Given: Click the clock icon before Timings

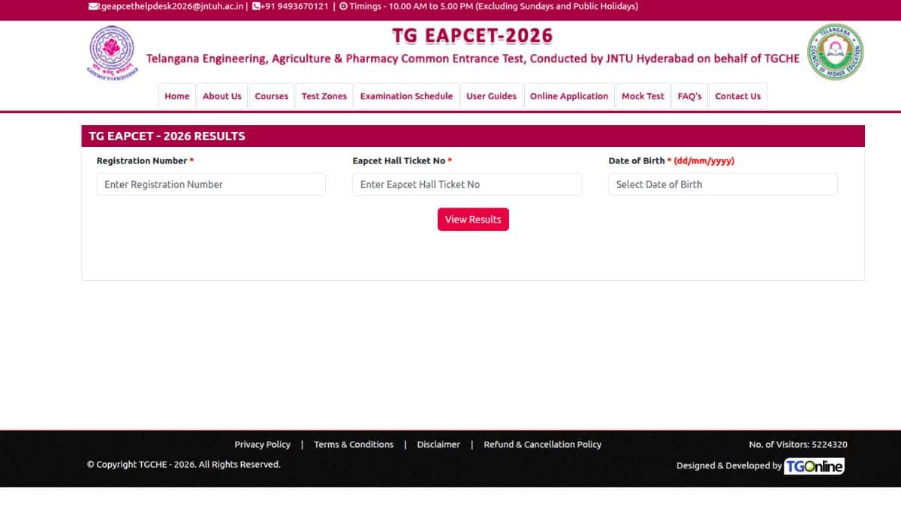Looking at the screenshot, I should [x=344, y=6].
